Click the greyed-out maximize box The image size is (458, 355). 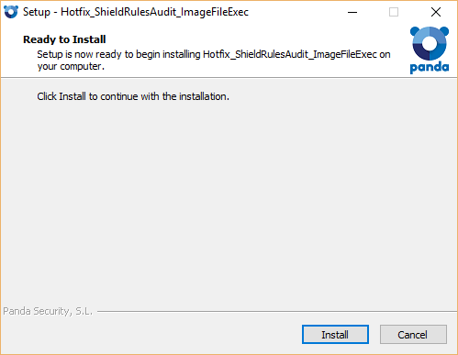394,12
